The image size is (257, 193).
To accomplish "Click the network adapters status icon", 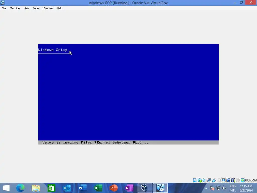I will click(x=209, y=180).
